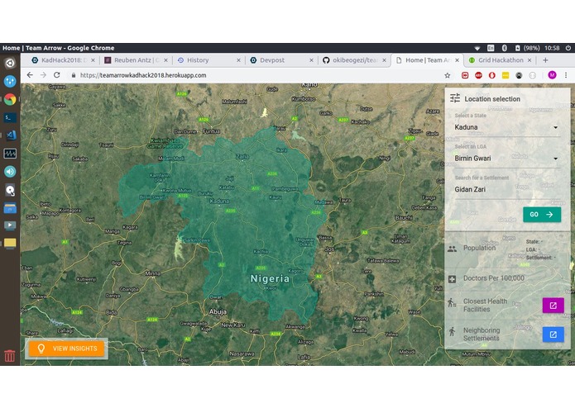Image resolution: width=575 pixels, height=408 pixels.
Task: Click the Population row
Action: pyautogui.click(x=507, y=249)
